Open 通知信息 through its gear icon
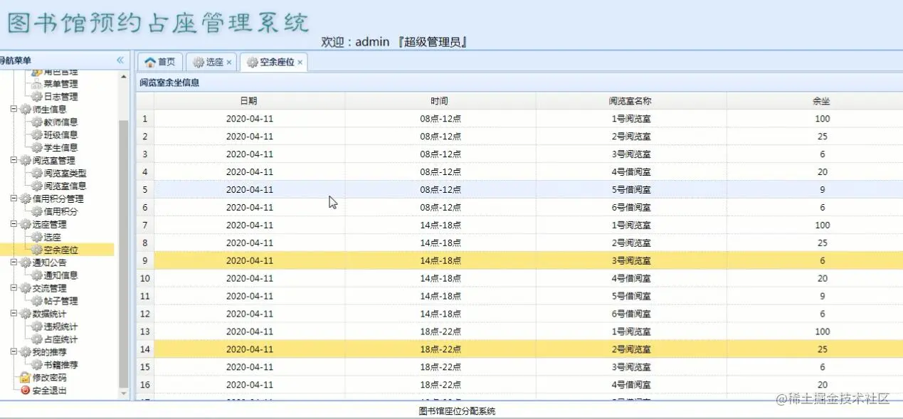The image size is (903, 419). point(37,276)
